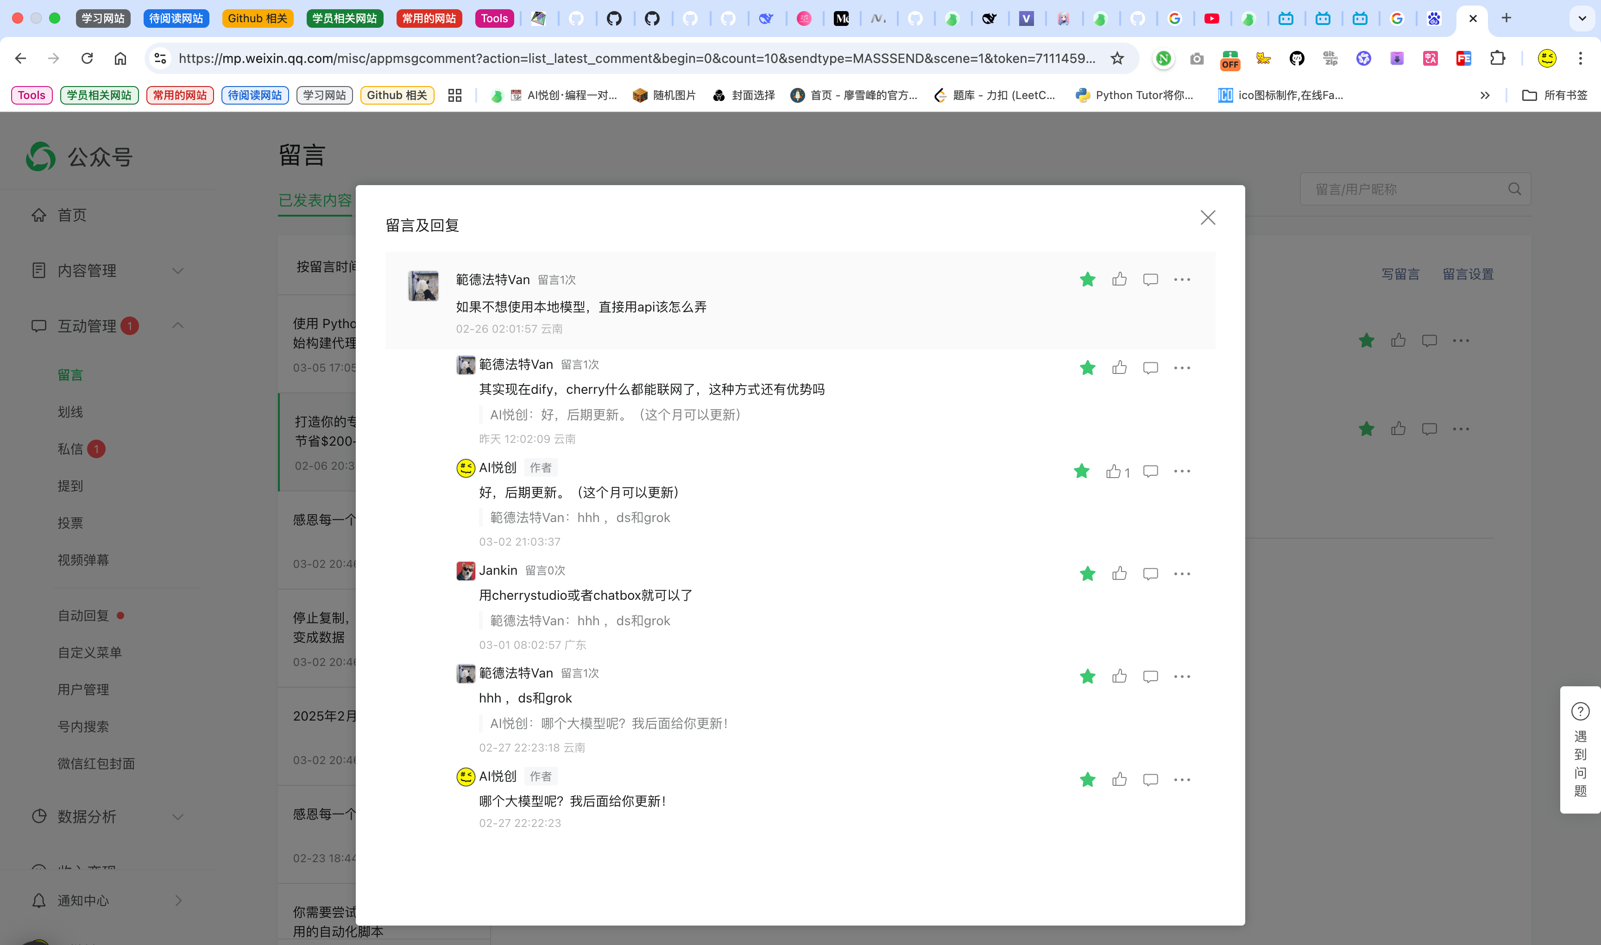Toggle star on '哪个大模型呢' author reply

[1088, 779]
